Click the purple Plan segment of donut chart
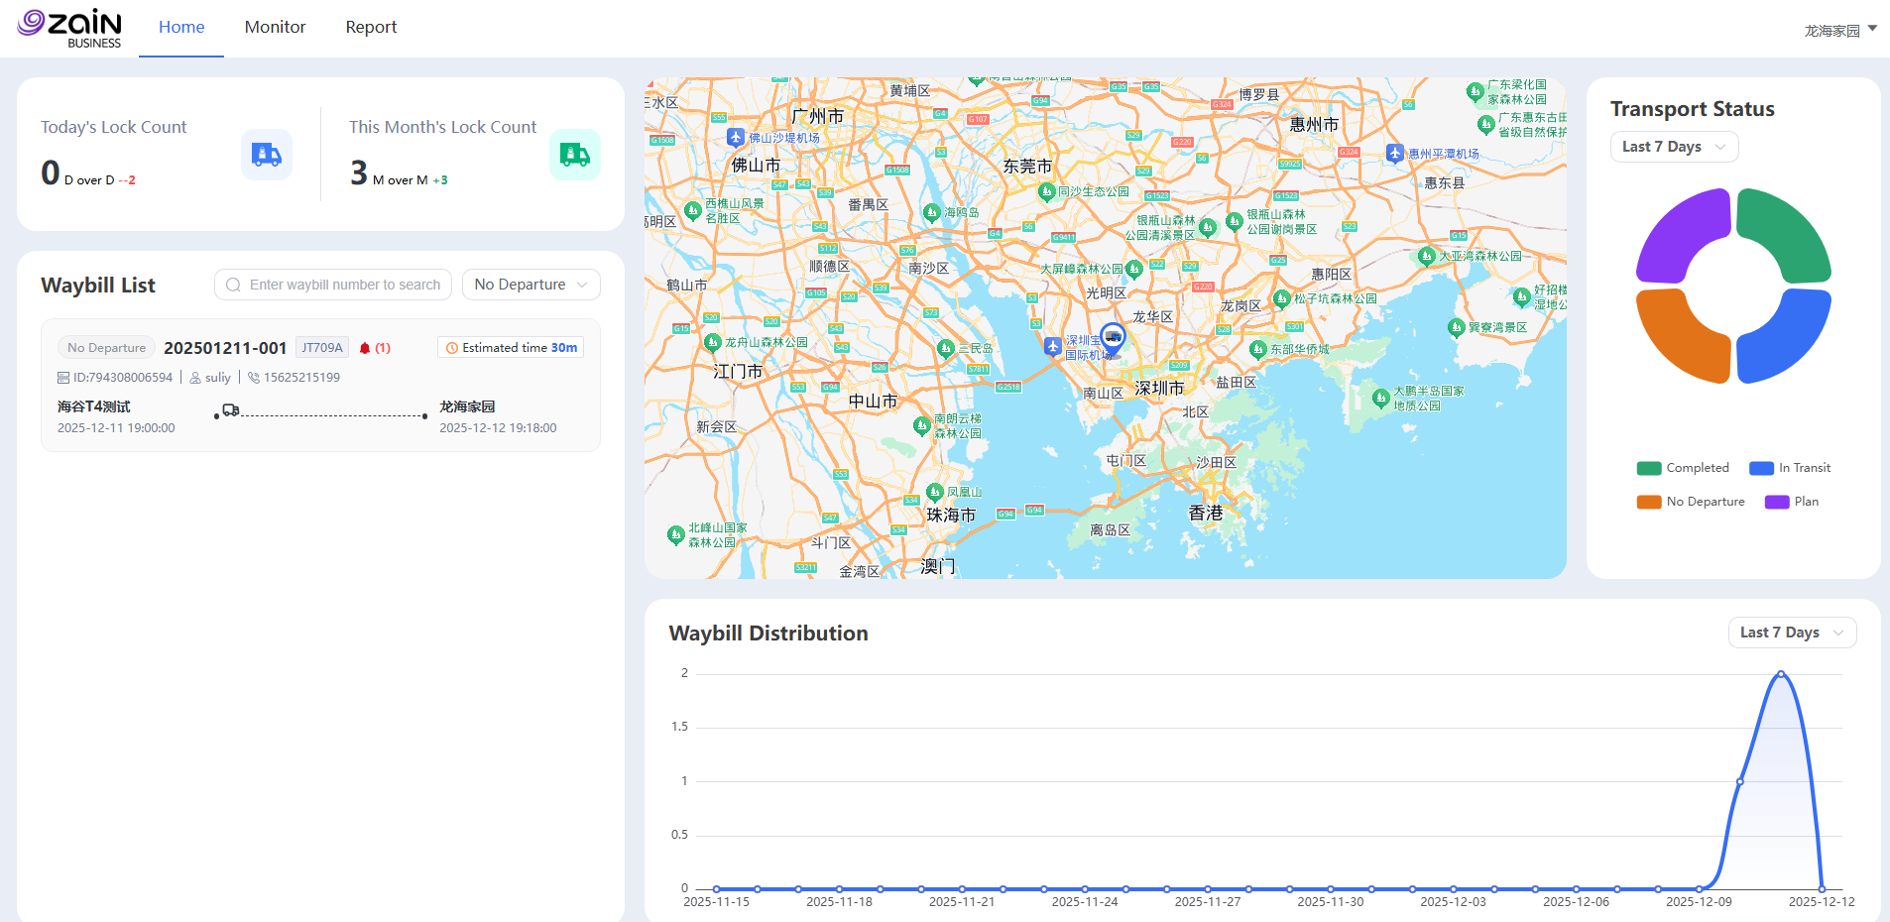Screen dimensions: 1890x922 1682,234
